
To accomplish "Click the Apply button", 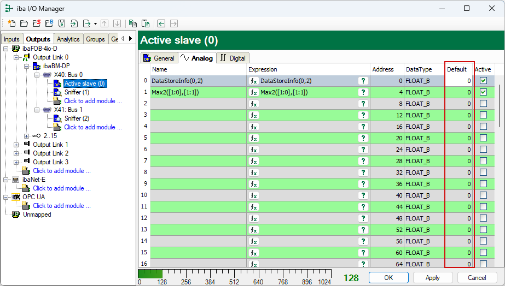I will (x=433, y=278).
